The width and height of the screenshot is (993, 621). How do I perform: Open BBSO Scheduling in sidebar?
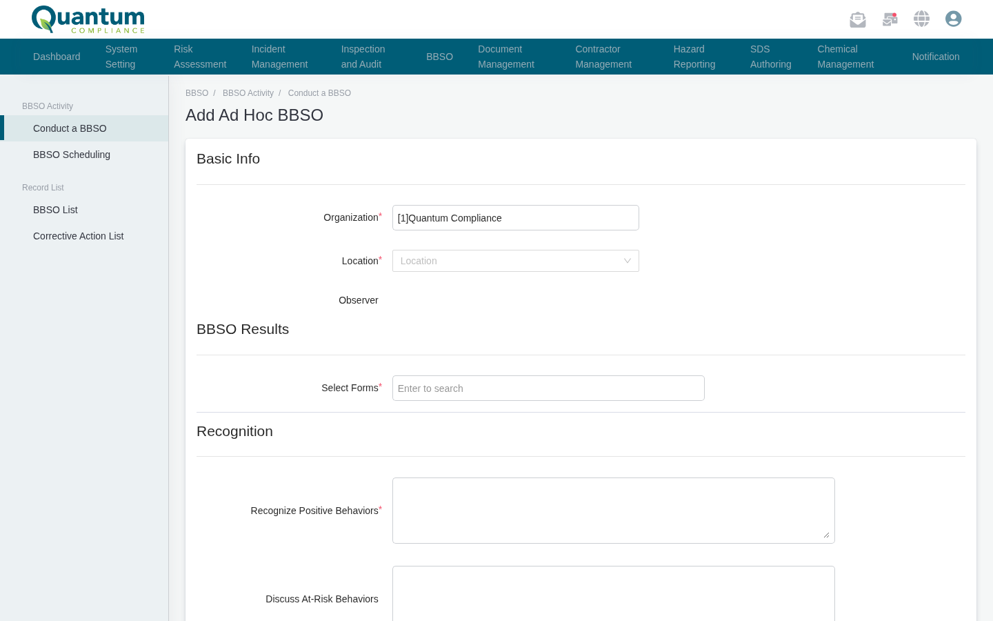click(84, 155)
